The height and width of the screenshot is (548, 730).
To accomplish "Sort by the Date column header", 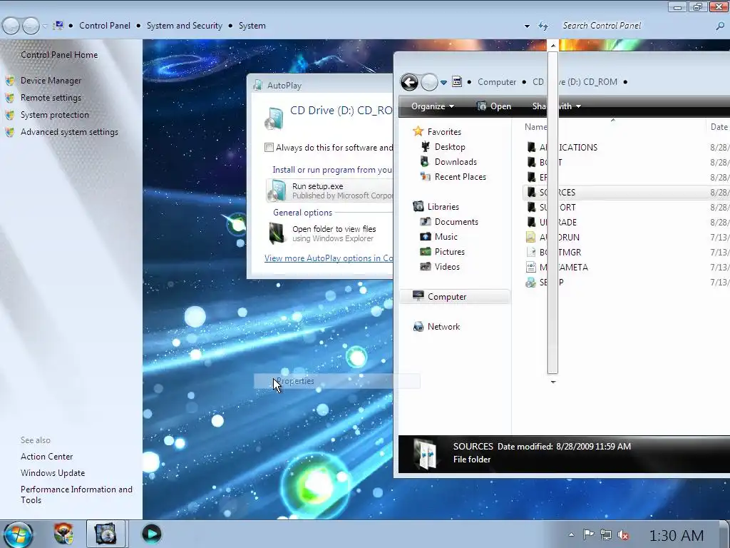I will pos(719,127).
